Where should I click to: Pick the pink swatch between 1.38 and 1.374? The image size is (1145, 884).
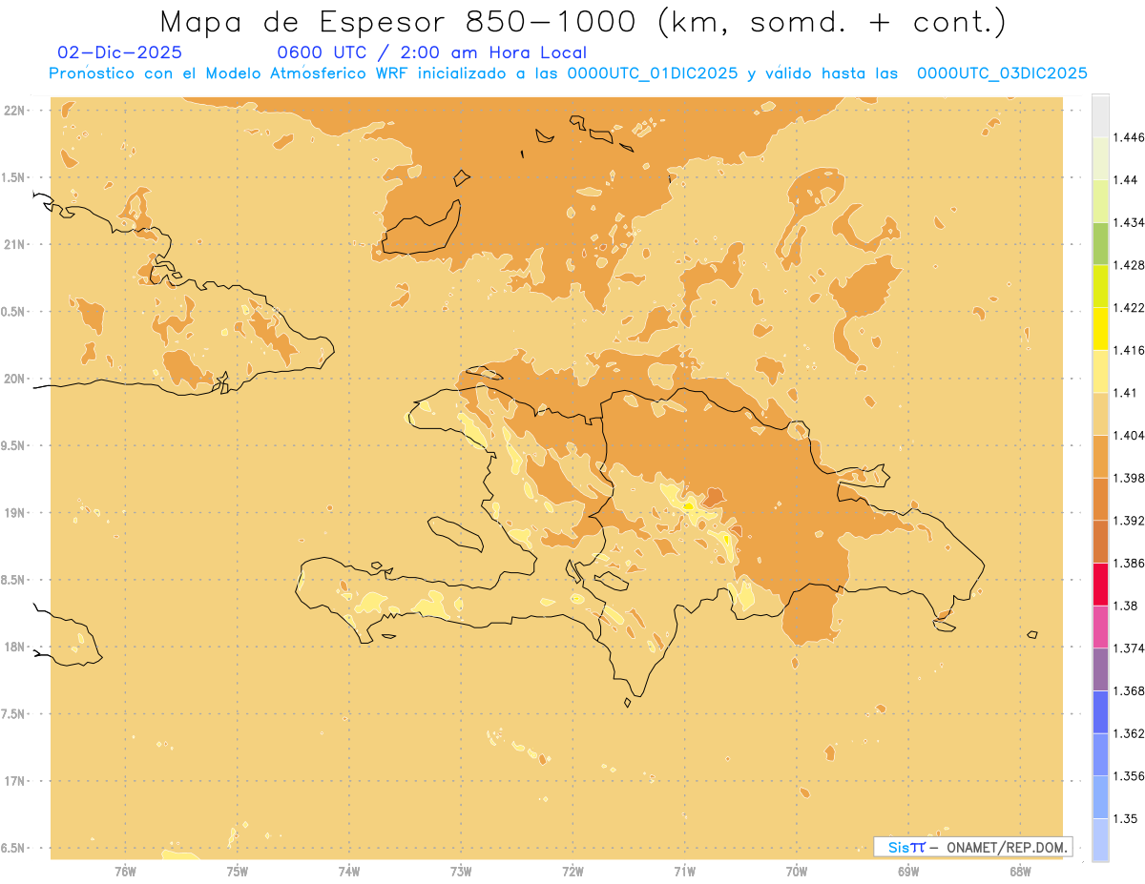[x=1100, y=627]
